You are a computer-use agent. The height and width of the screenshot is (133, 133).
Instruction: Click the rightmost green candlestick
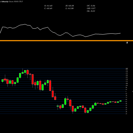coord(120,101)
